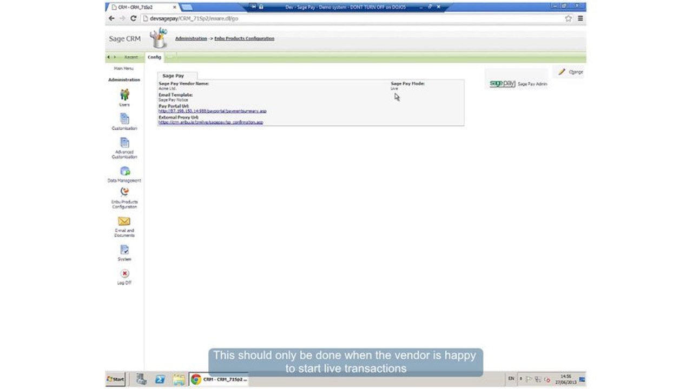Select the Config tab

pyautogui.click(x=154, y=57)
